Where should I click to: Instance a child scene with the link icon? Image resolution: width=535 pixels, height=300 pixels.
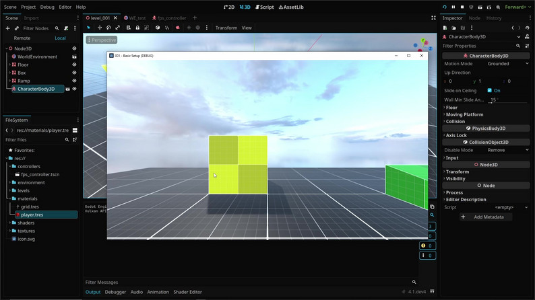[x=17, y=28]
